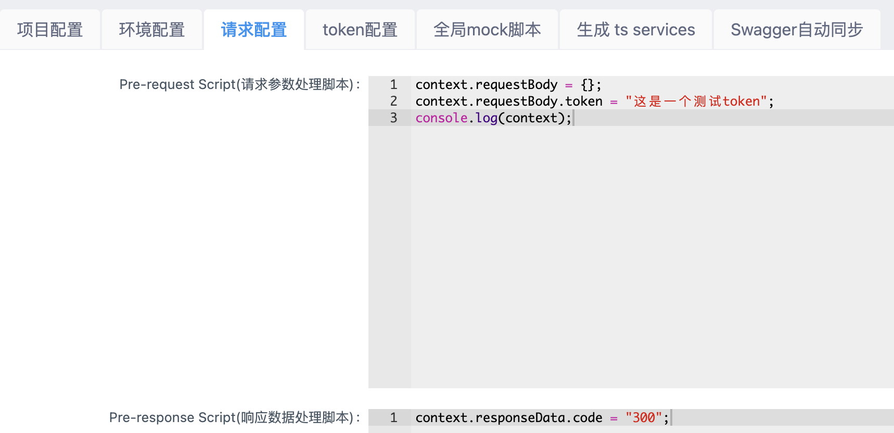Go to the 全局mock脚本 tab

pyautogui.click(x=487, y=30)
